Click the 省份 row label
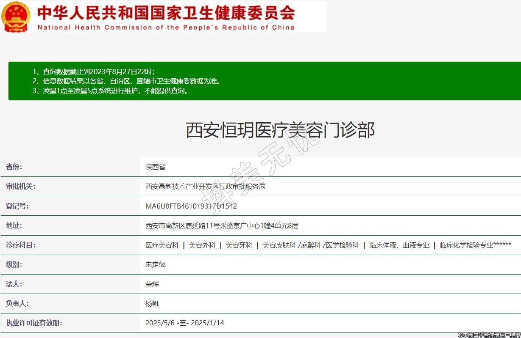The width and height of the screenshot is (521, 338). 14,167
